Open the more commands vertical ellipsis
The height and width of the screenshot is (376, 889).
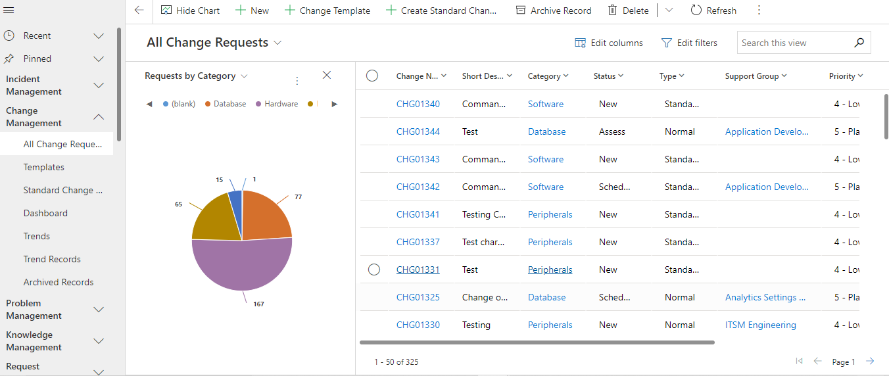[x=759, y=11]
